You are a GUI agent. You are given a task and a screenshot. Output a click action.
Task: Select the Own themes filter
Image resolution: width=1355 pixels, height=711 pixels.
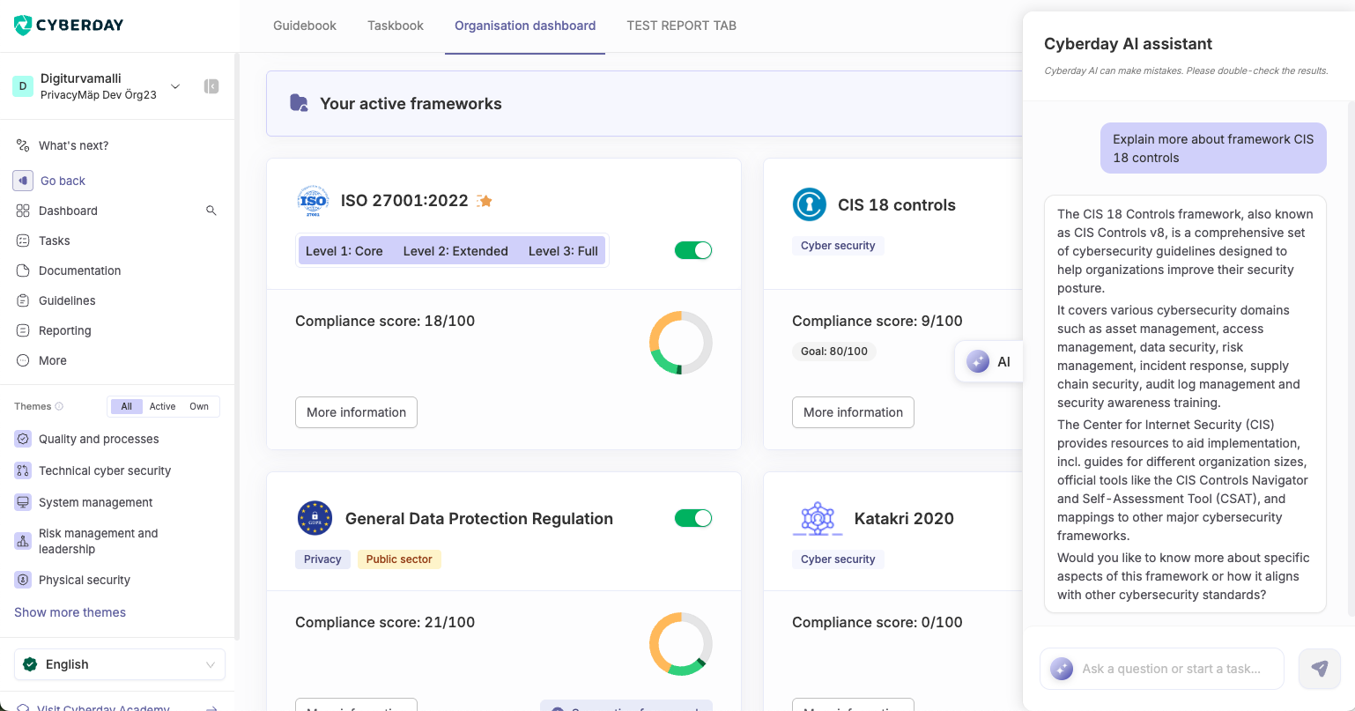(199, 406)
